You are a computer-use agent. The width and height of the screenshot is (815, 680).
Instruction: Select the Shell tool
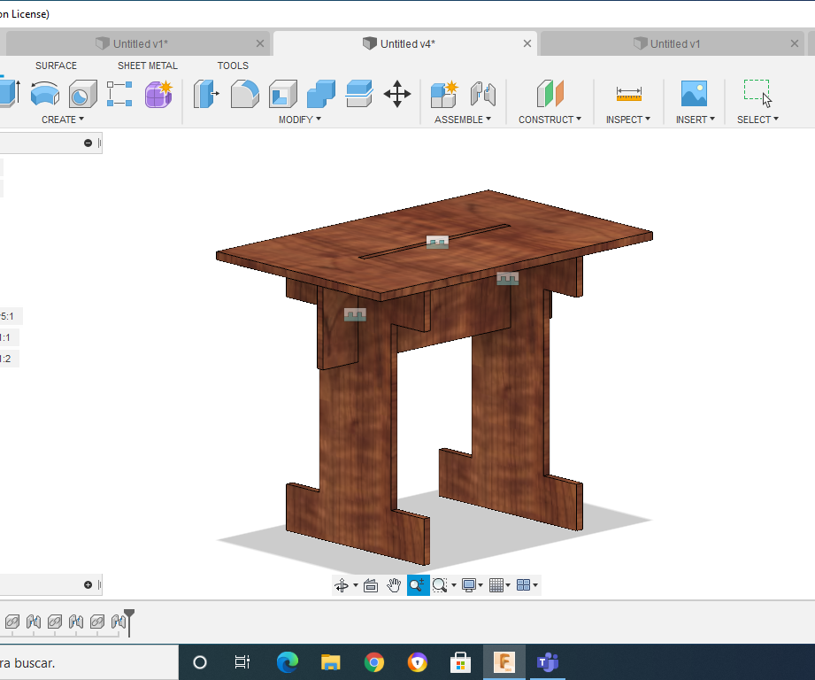click(x=283, y=94)
